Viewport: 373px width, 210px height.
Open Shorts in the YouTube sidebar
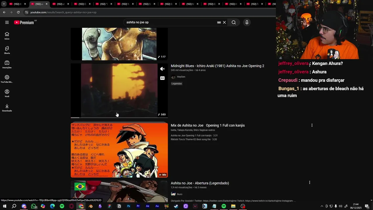click(7, 50)
